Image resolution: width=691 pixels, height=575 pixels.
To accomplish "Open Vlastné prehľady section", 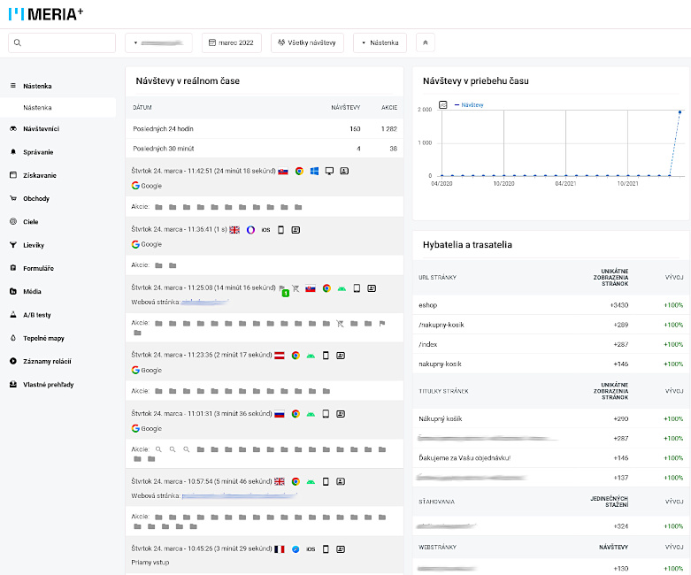I will (49, 385).
